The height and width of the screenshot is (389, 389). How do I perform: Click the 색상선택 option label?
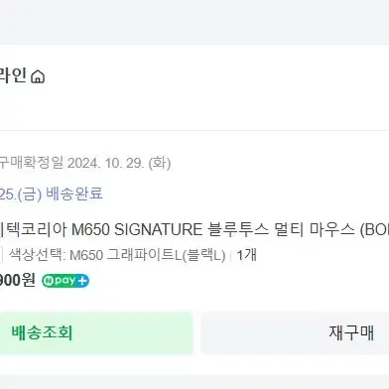point(38,255)
